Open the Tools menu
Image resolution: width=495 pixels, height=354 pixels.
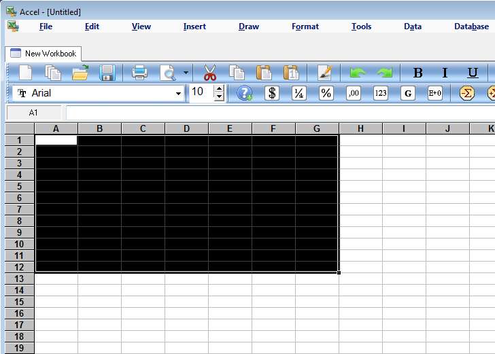click(361, 26)
